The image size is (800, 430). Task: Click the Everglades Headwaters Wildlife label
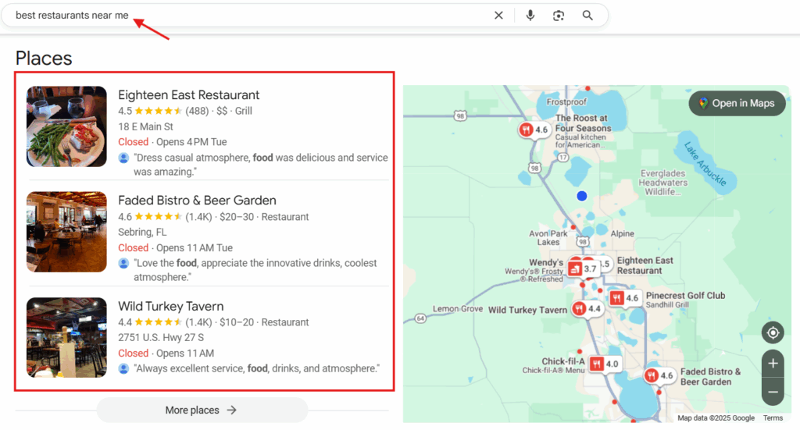click(662, 183)
